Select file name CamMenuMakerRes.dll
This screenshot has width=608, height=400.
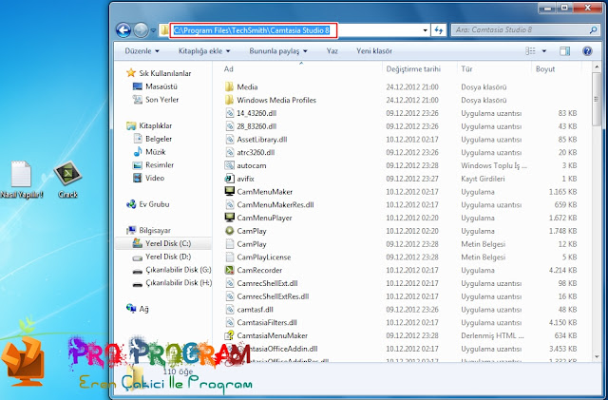coord(275,204)
